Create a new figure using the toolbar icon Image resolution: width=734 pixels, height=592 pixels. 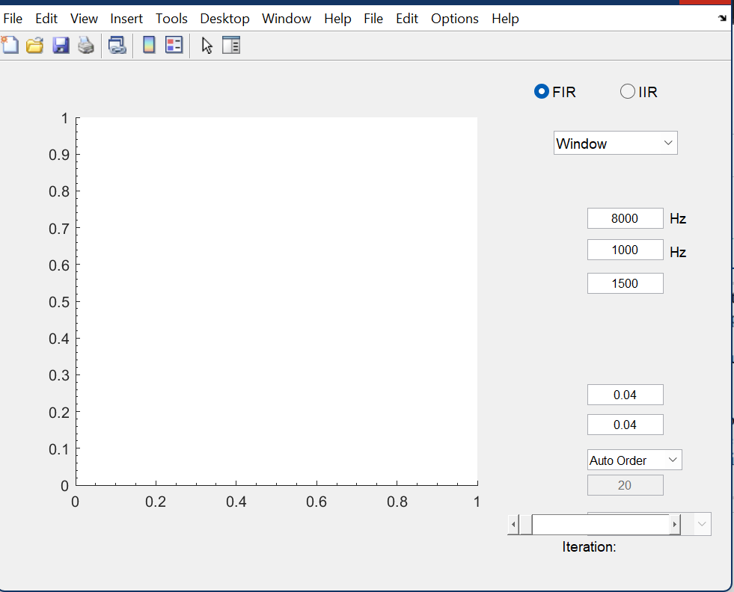pos(10,45)
